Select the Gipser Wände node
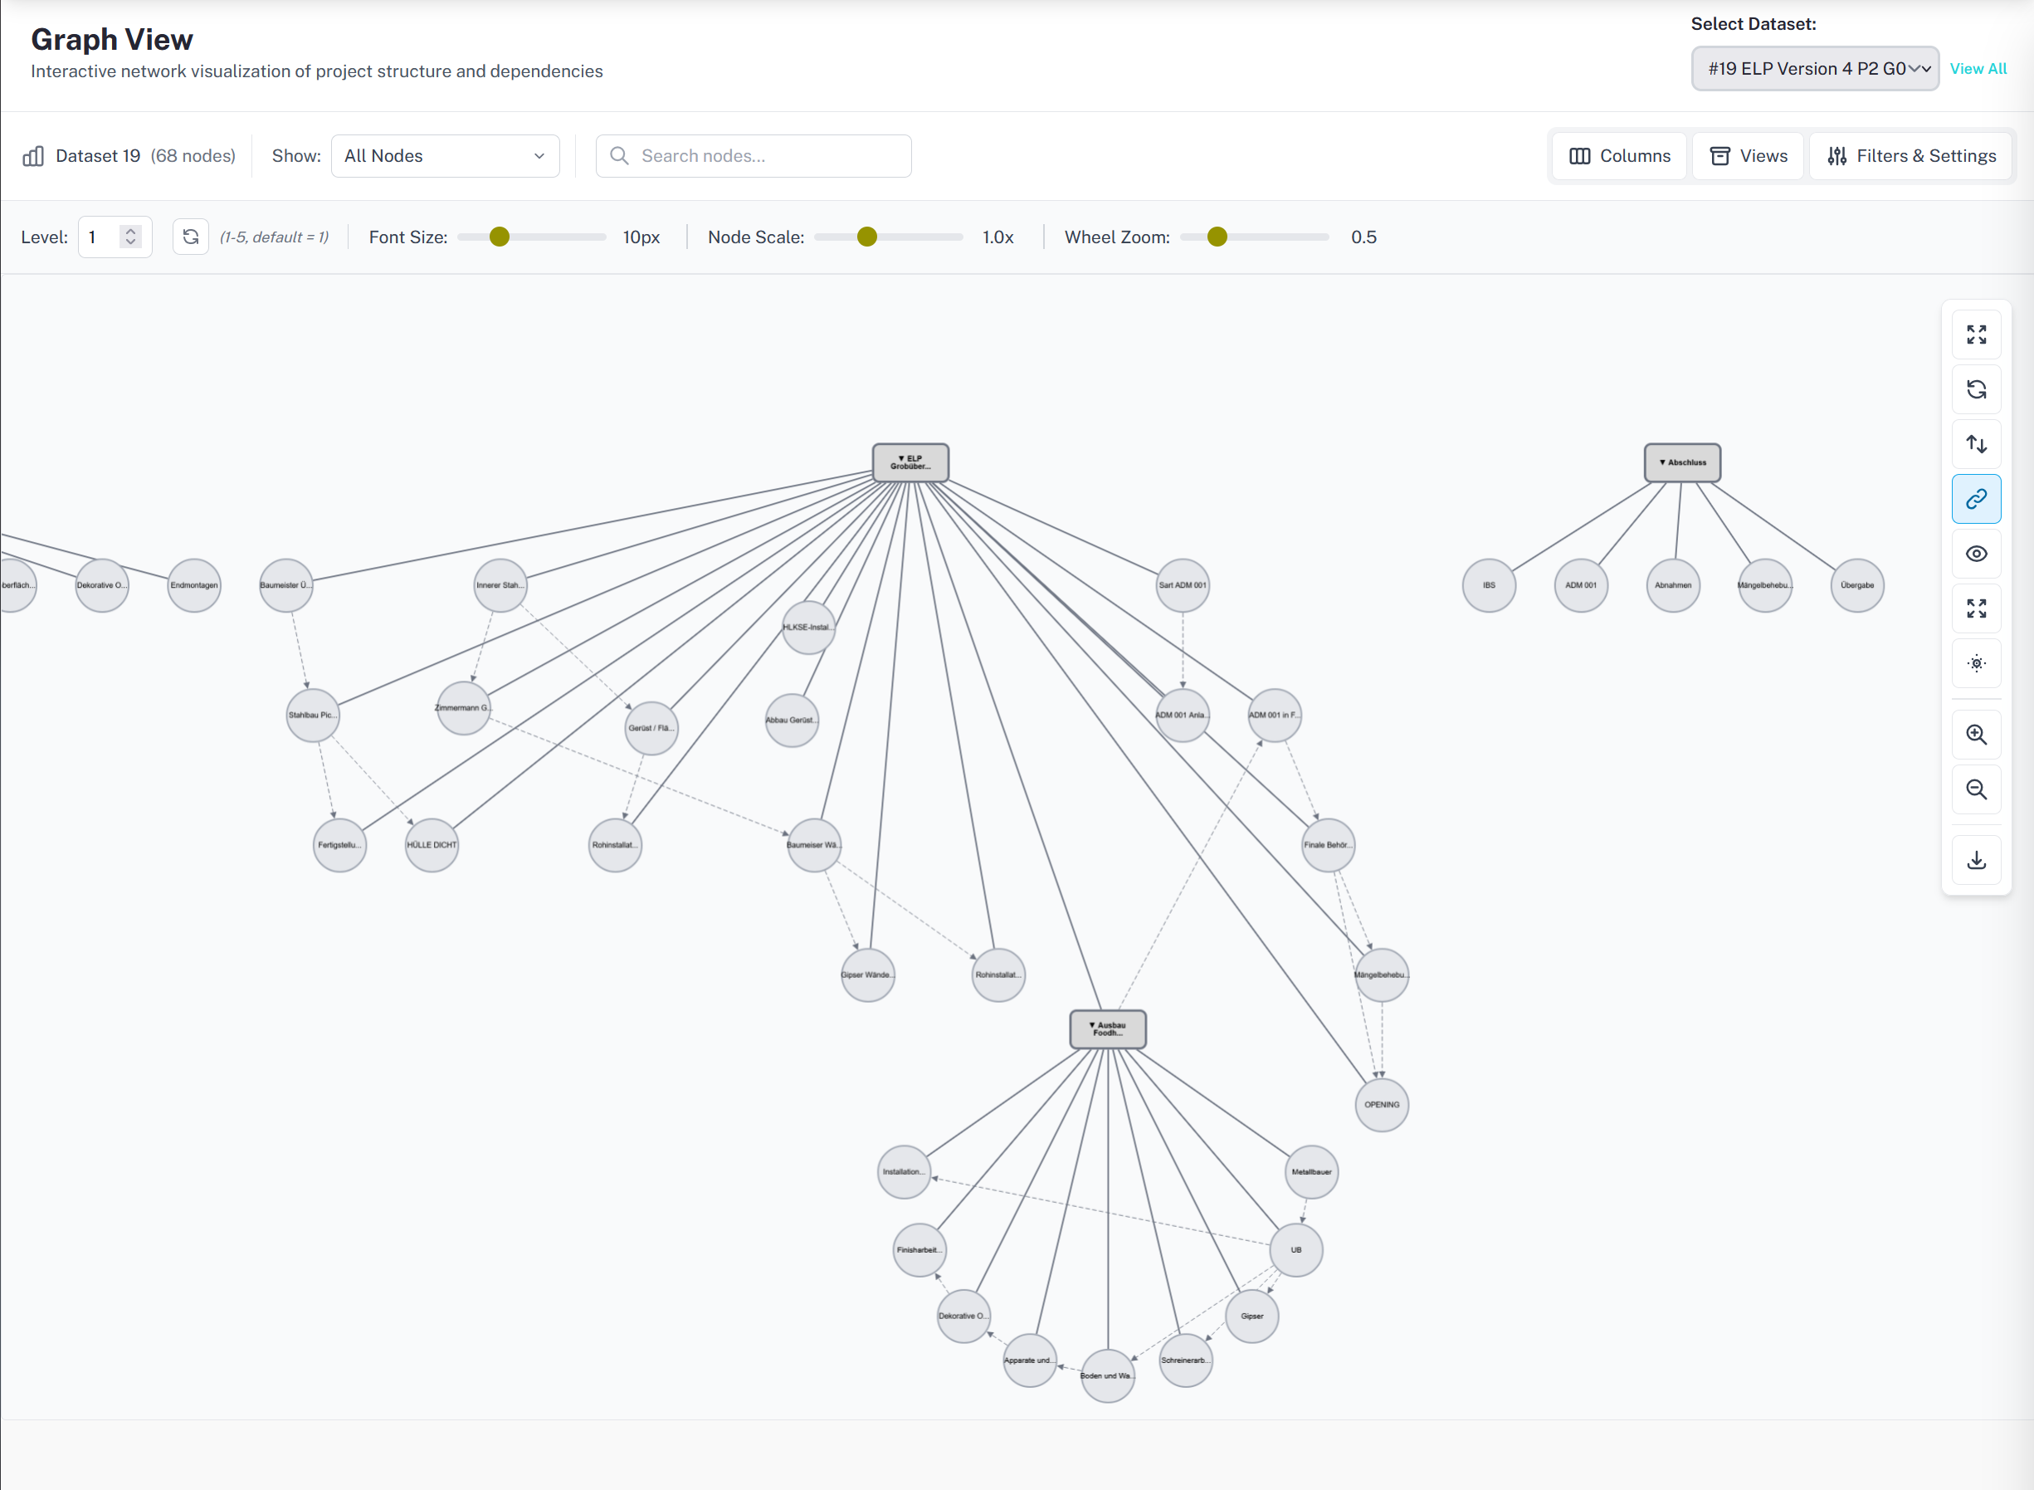Image resolution: width=2034 pixels, height=1490 pixels. pyautogui.click(x=868, y=975)
